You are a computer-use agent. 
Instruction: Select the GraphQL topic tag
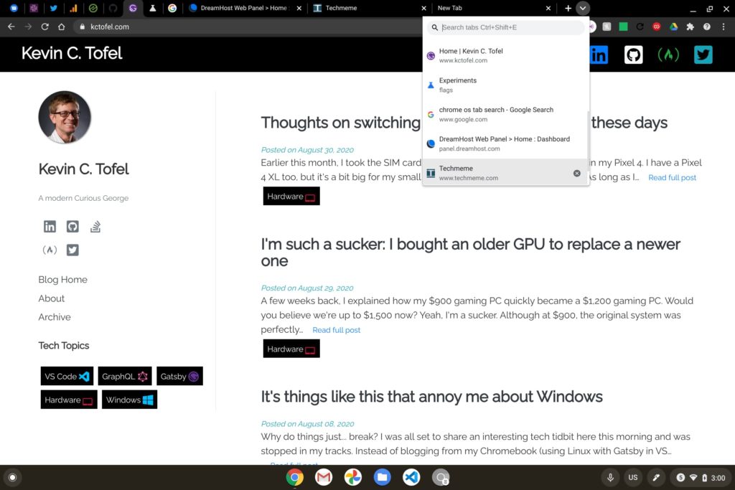pyautogui.click(x=125, y=376)
